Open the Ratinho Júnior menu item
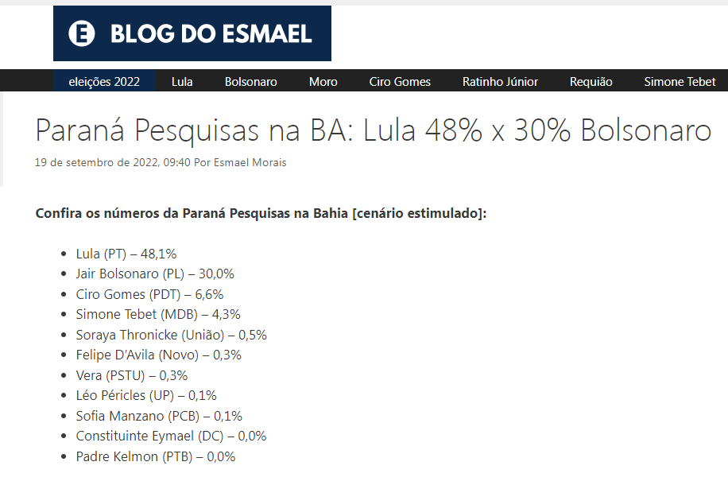The image size is (728, 485). (x=500, y=81)
